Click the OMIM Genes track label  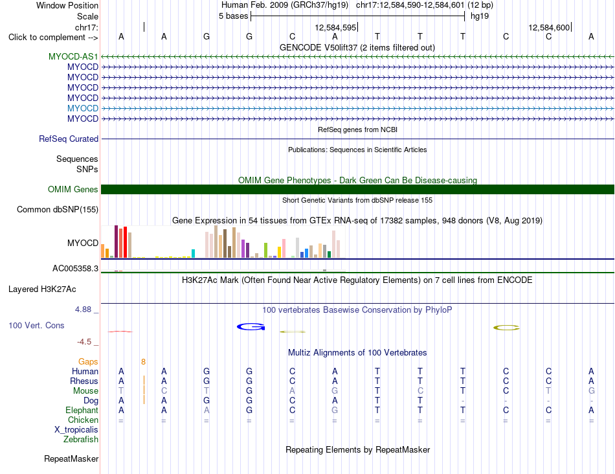click(x=73, y=190)
